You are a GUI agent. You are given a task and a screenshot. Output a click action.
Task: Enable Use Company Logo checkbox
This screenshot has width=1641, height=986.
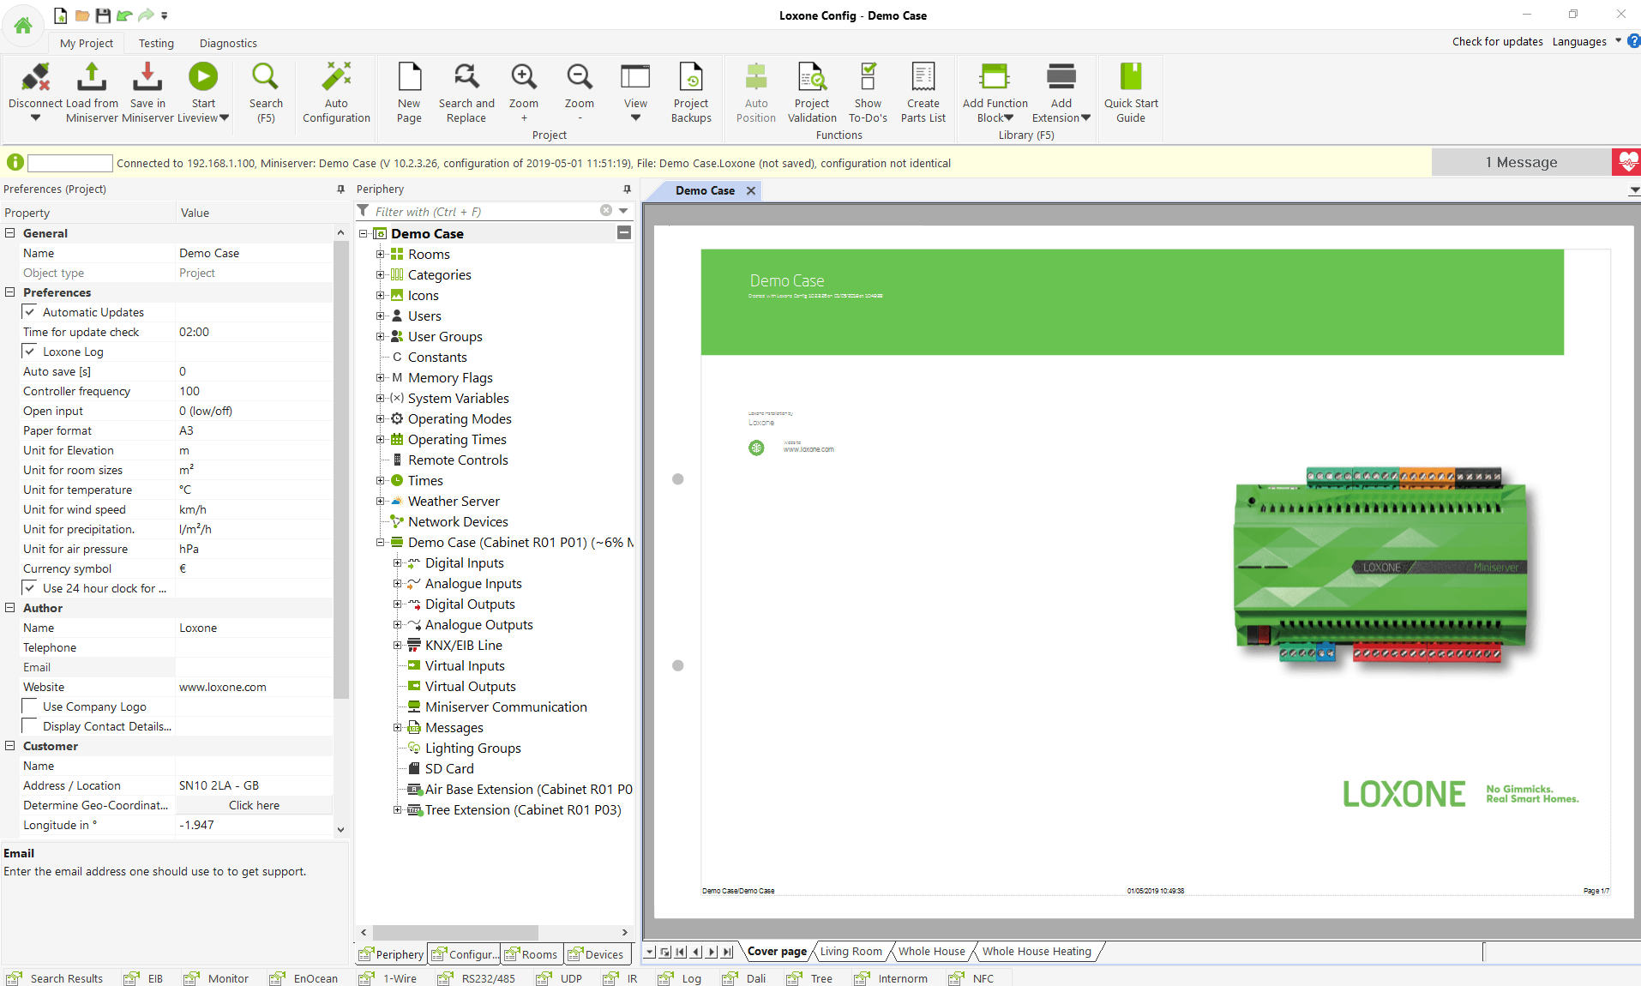tap(30, 706)
